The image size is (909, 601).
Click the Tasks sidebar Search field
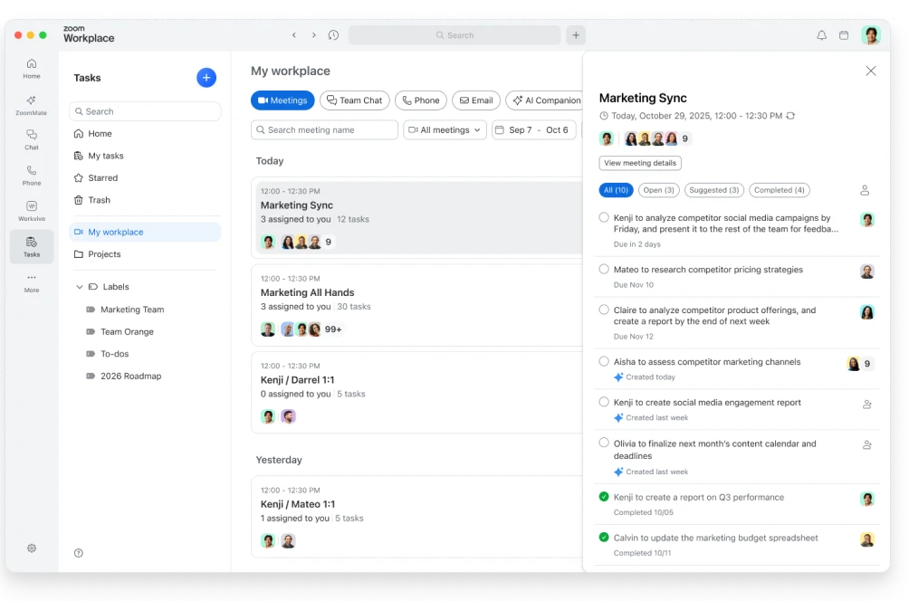point(145,111)
